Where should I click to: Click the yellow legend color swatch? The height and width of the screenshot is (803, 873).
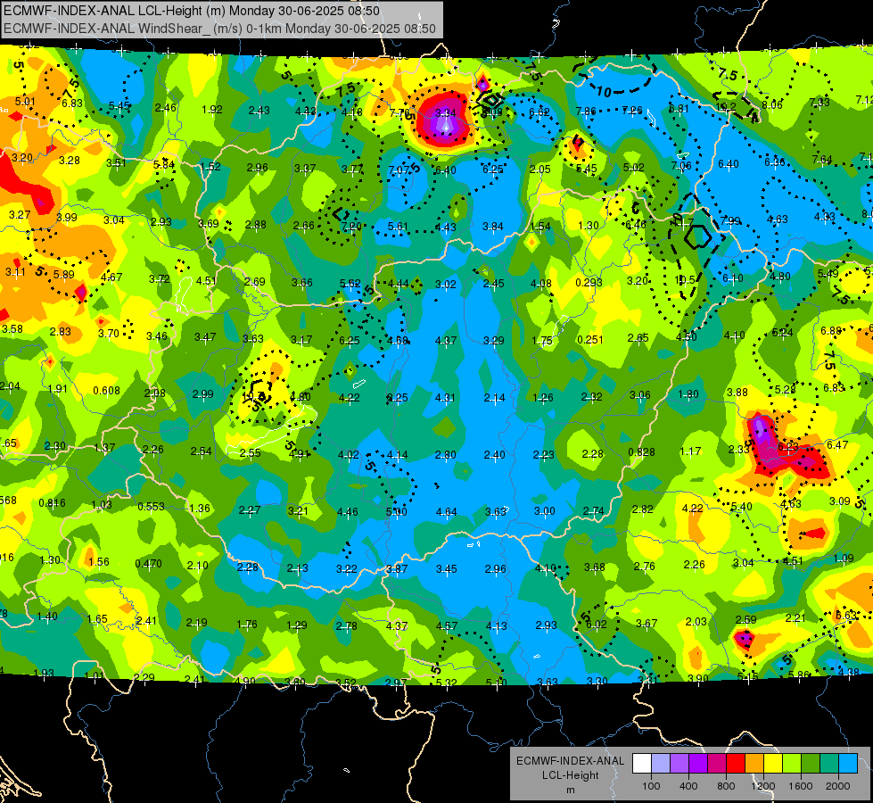pyautogui.click(x=773, y=763)
